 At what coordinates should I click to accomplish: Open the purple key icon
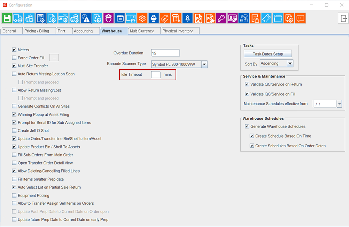click(x=221, y=19)
